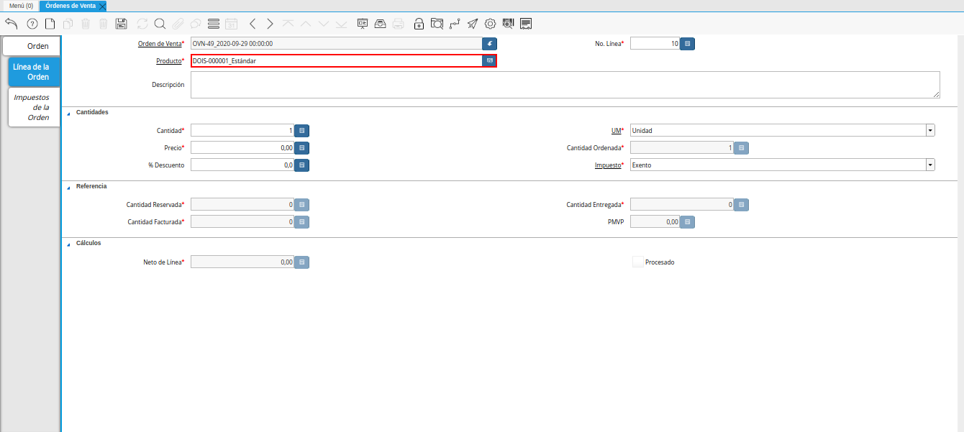964x432 pixels.
Task: Click the calendar history records icon
Action: click(x=231, y=24)
